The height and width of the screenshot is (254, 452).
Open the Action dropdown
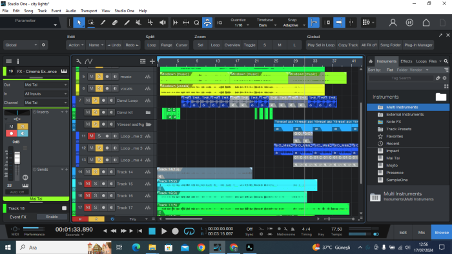(76, 45)
